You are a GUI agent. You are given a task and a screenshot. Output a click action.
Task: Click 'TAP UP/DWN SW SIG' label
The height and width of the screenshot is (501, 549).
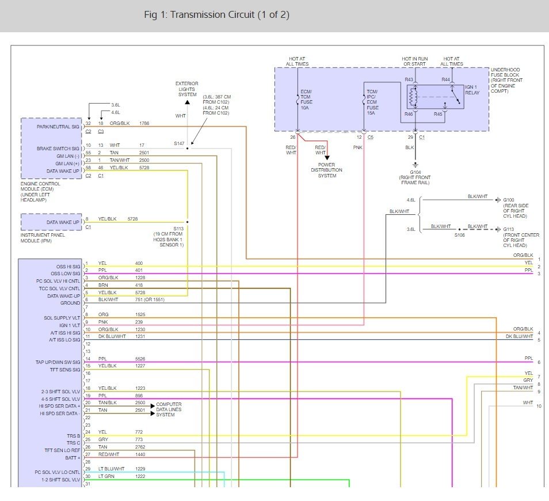(58, 362)
